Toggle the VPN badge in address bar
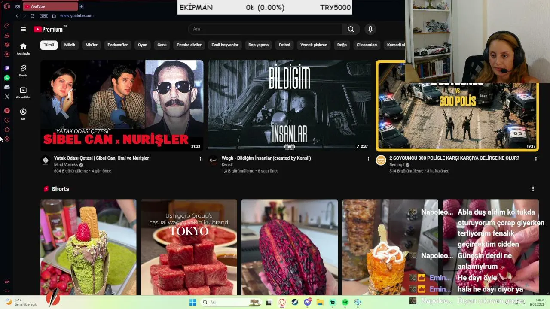Viewport: 550px width, 309px height. pyautogui.click(x=44, y=16)
